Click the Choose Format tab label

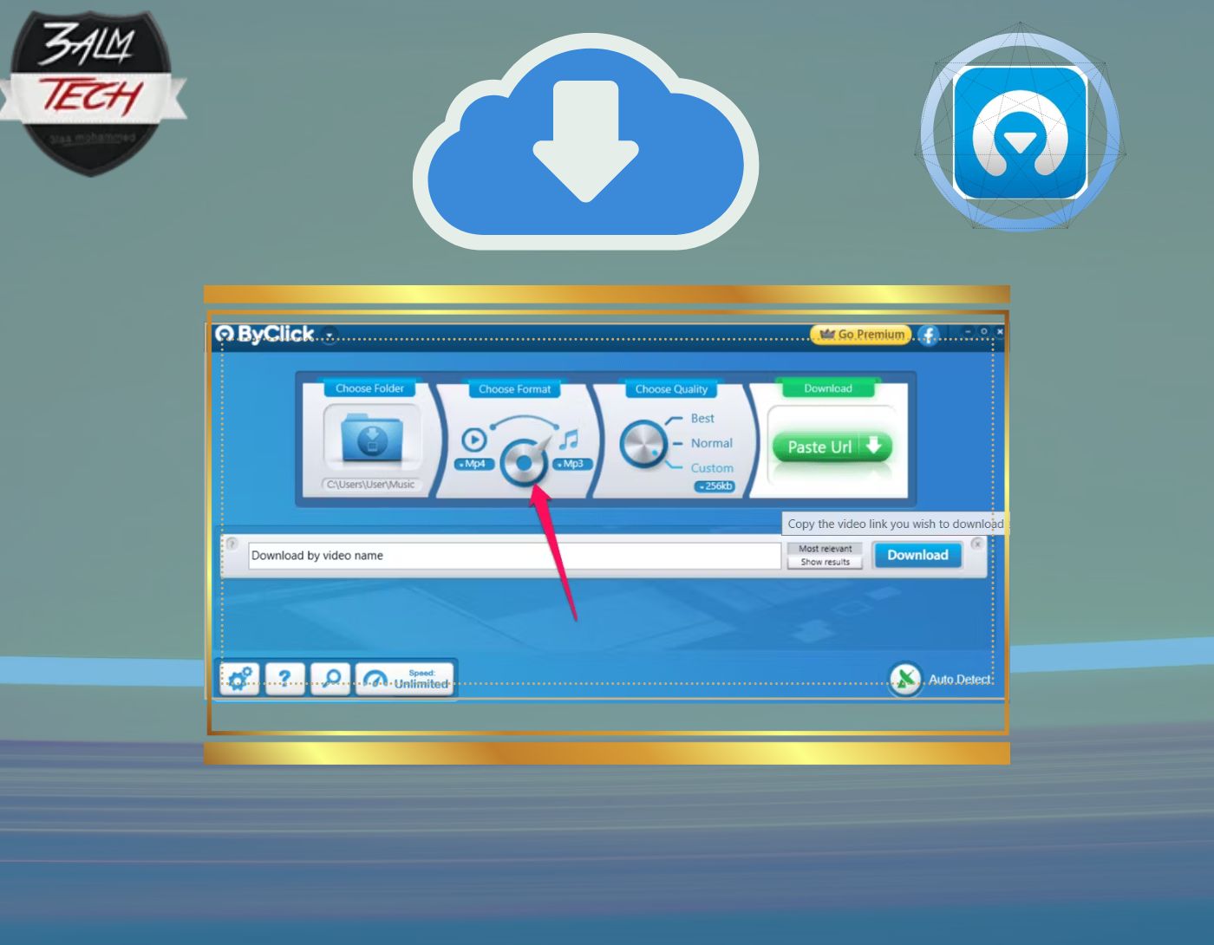[514, 389]
